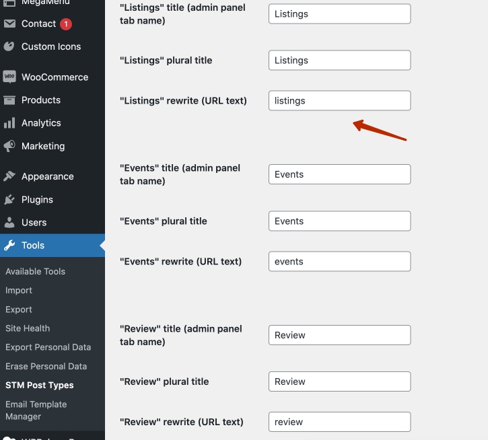Viewport: 488px width, 440px height.
Task: Open the Available Tools submenu item
Action: coord(35,272)
